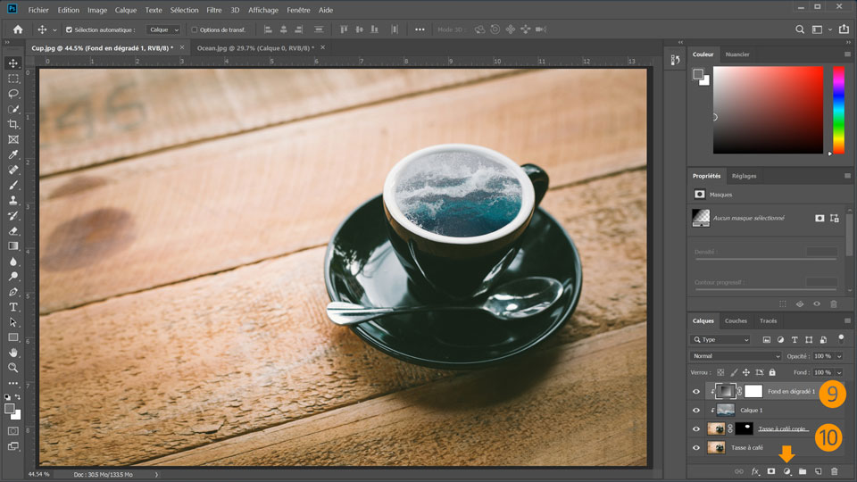This screenshot has width=857, height=482.
Task: Open the Calque auto-select dropdown
Action: 162,29
